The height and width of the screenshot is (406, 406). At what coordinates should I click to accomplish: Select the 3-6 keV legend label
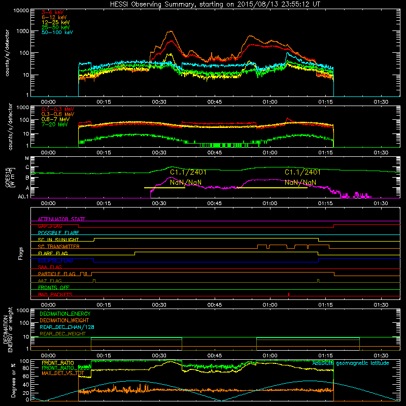coord(53,12)
